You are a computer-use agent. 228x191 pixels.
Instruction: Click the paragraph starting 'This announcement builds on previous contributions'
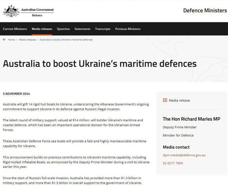pyautogui.click(x=76, y=162)
